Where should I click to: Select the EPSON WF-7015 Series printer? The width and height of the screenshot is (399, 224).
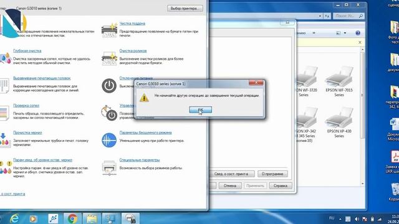[339, 82]
